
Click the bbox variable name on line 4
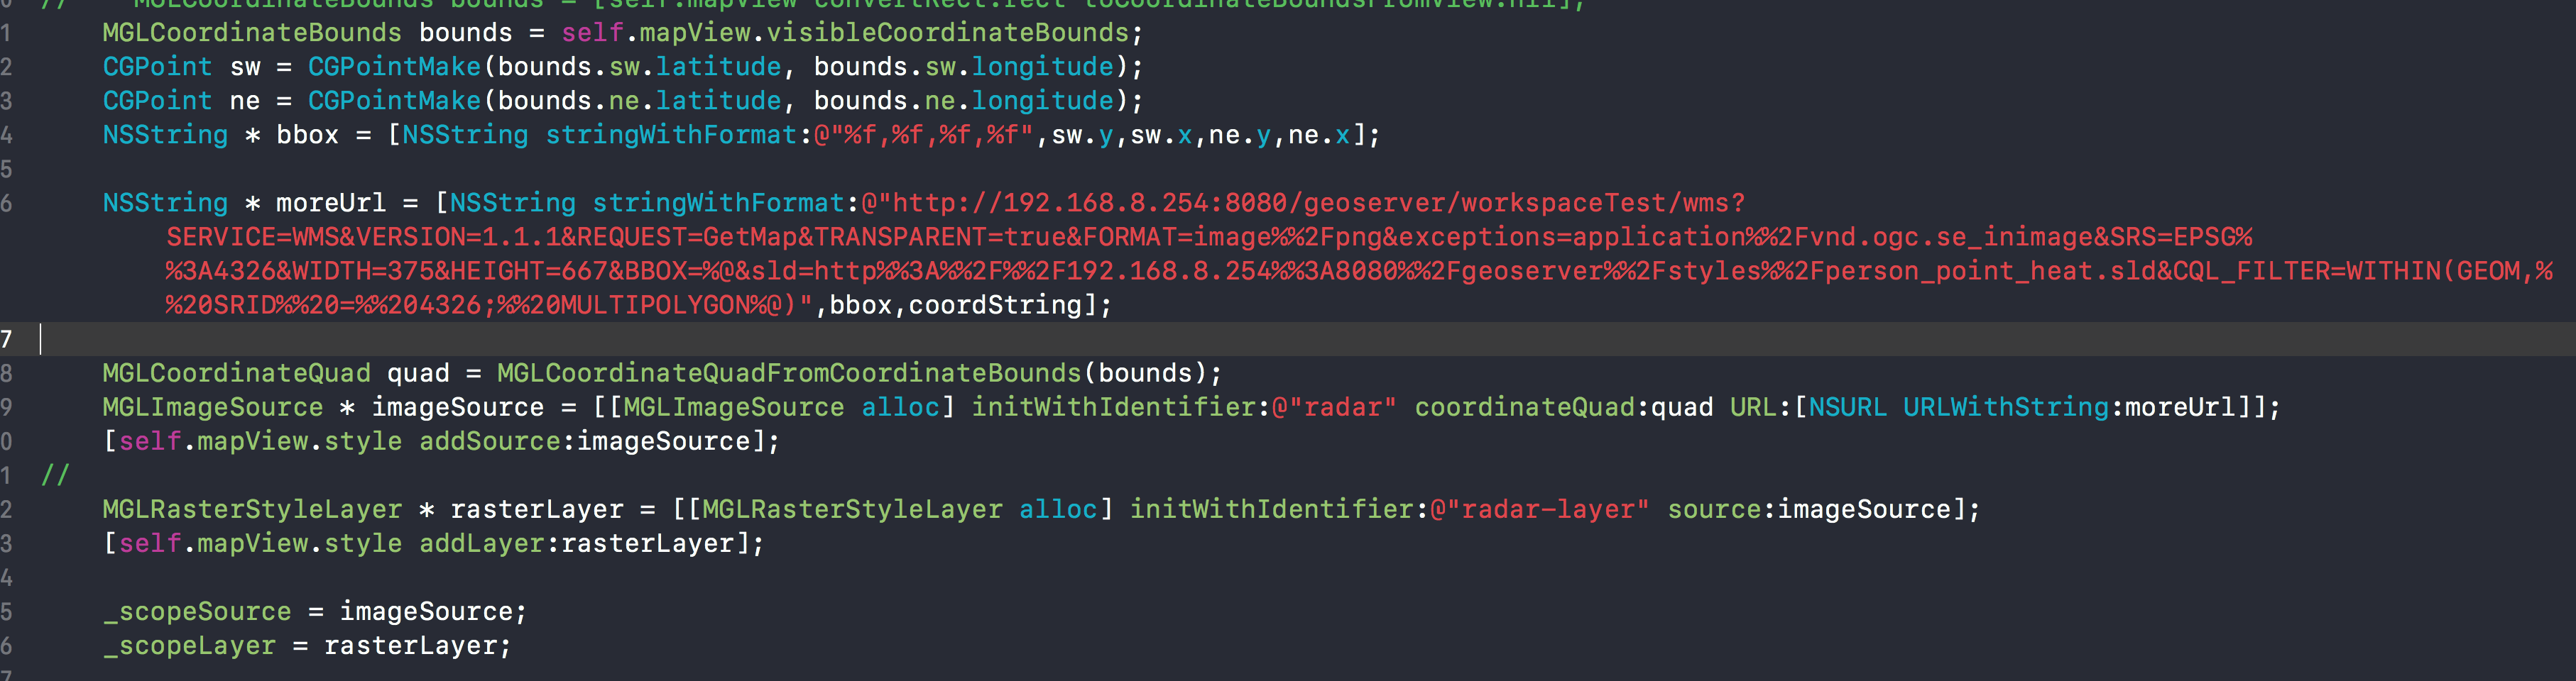(x=306, y=134)
